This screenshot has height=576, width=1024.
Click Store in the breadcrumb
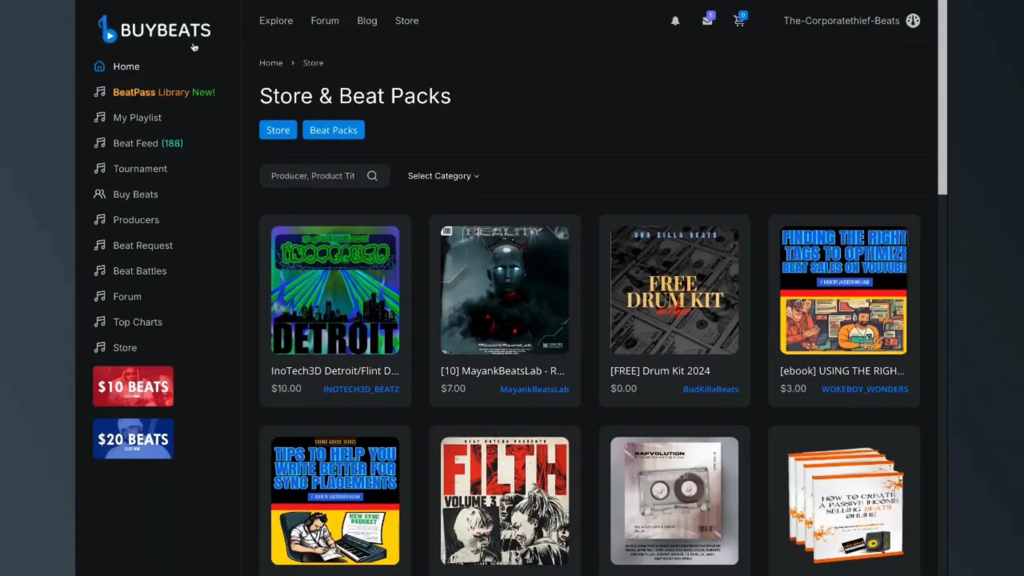[313, 63]
